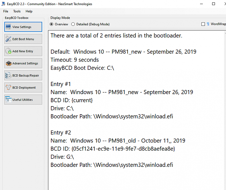Open Useful Utilities label

pyautogui.click(x=23, y=100)
